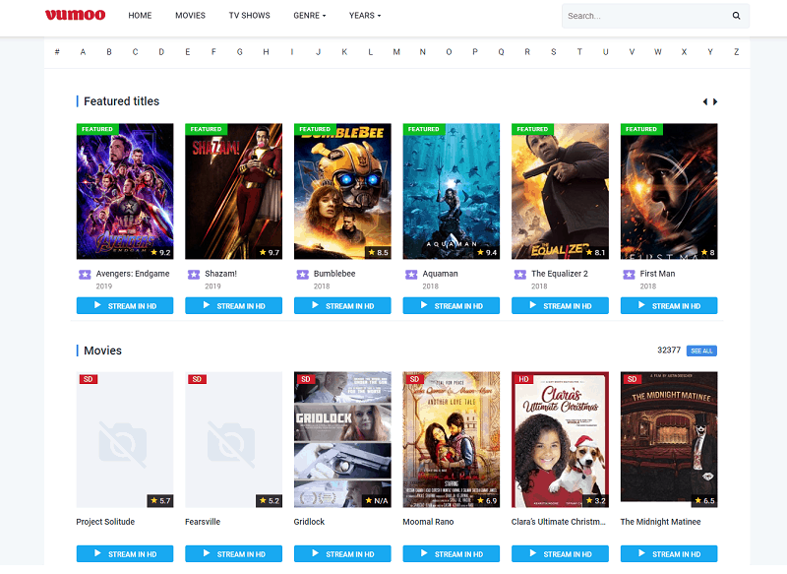Stream The Equalizer 2 in HD
787x574 pixels.
click(560, 305)
